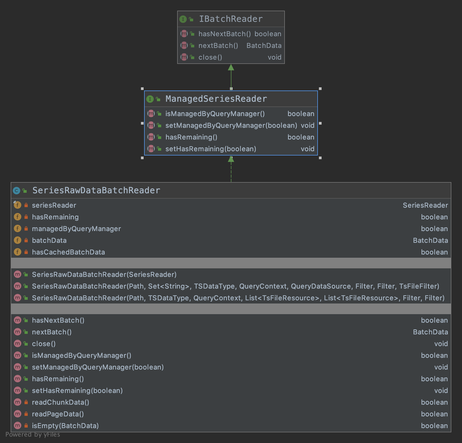The width and height of the screenshot is (462, 443).
Task: Click the SeriesRawDataBatchReader class icon
Action: [x=17, y=191]
